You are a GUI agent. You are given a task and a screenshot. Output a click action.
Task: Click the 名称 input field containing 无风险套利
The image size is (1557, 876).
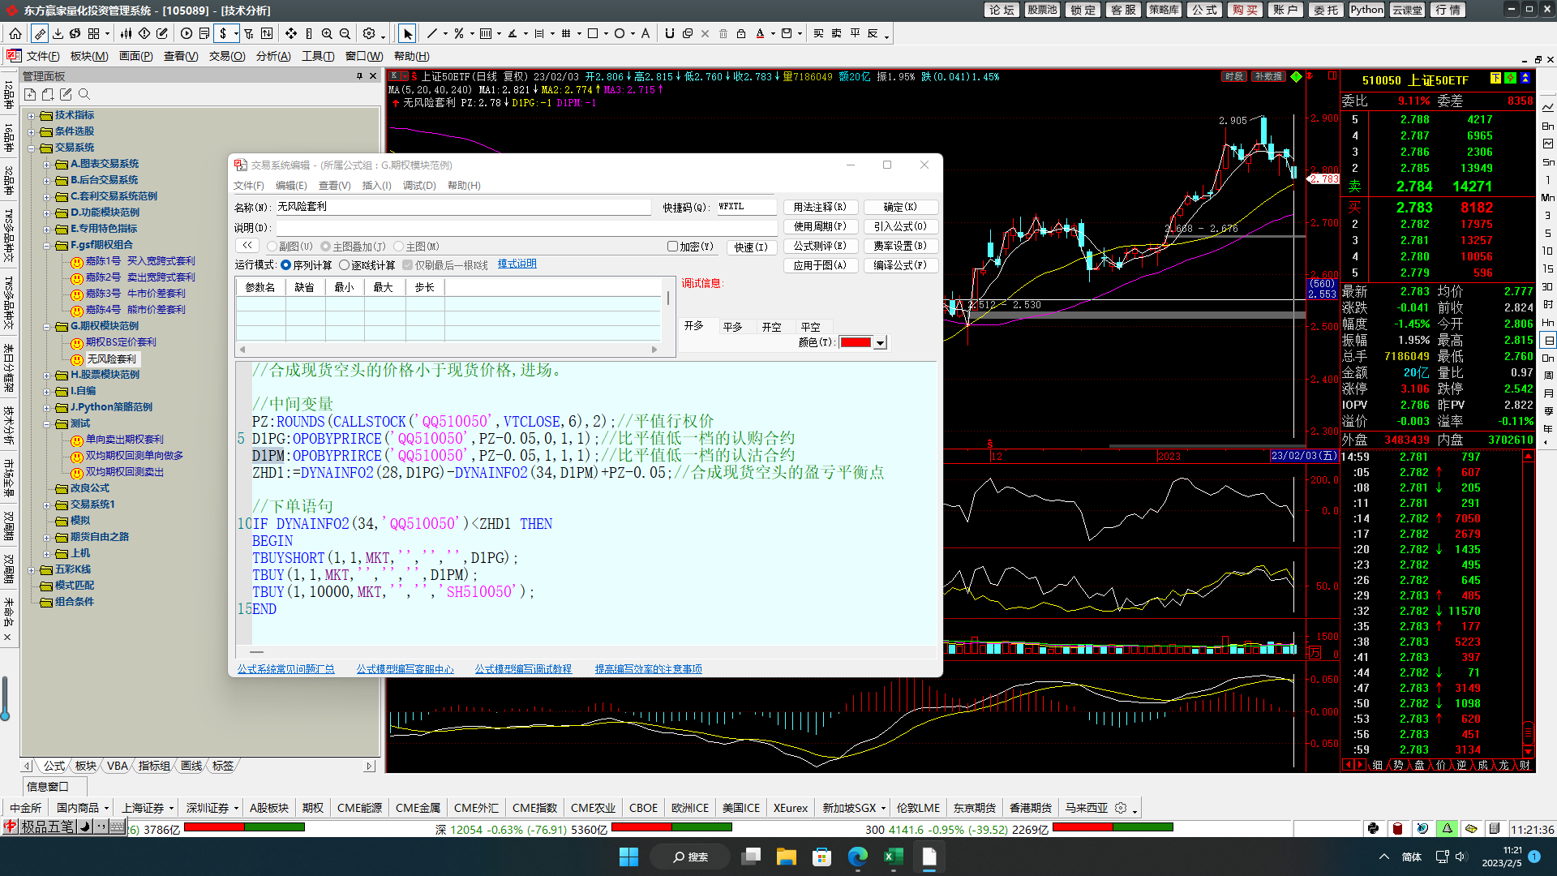coord(462,207)
